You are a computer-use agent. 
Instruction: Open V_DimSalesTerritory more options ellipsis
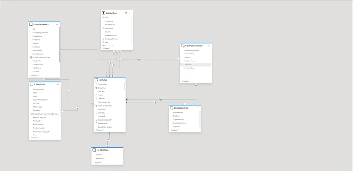coord(209,46)
